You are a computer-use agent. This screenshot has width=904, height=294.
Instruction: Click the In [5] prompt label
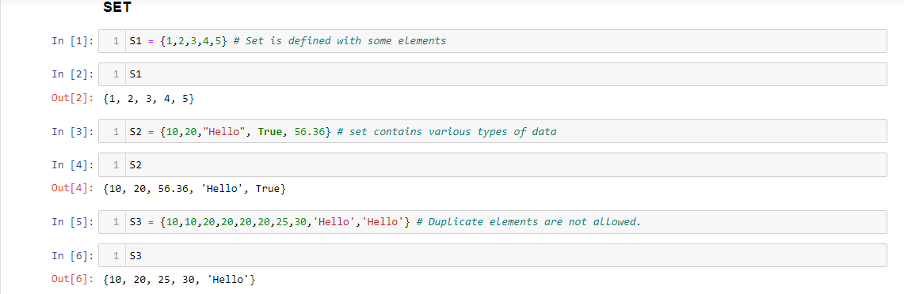click(x=72, y=221)
